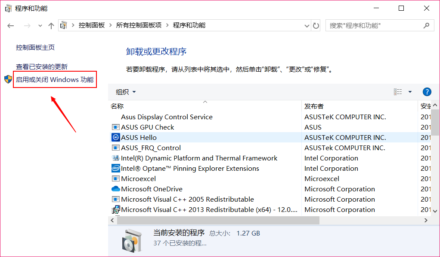Open help via blue question mark

[x=427, y=92]
